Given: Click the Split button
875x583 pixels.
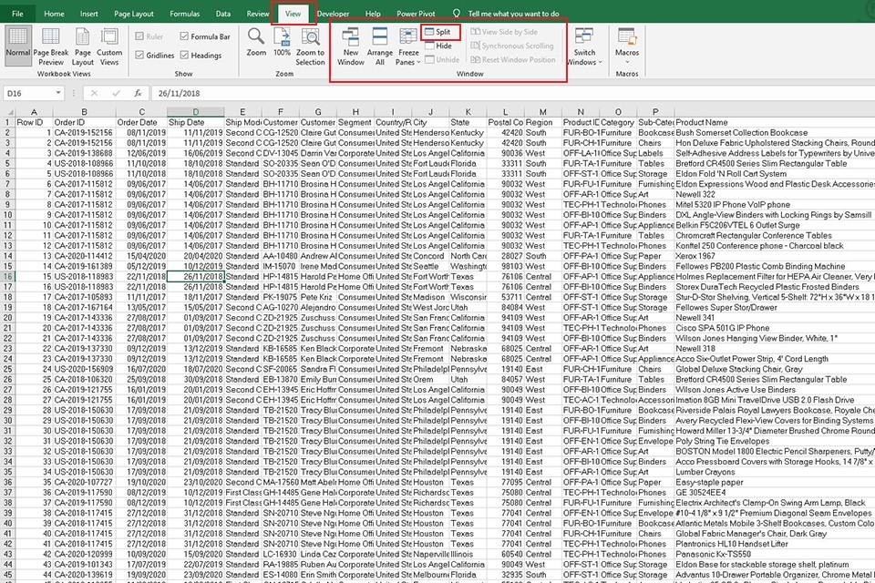Looking at the screenshot, I should 442,32.
